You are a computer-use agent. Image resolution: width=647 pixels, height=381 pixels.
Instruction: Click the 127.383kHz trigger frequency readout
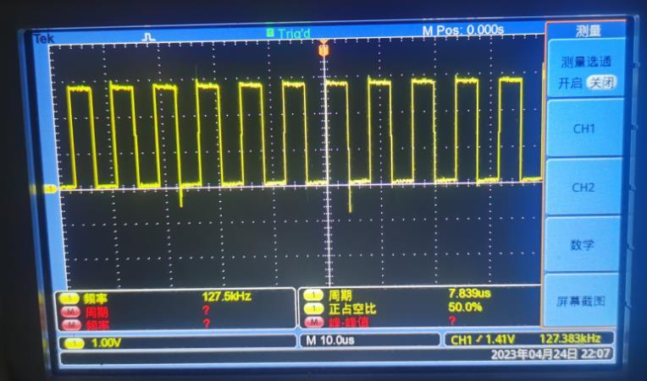click(x=570, y=339)
